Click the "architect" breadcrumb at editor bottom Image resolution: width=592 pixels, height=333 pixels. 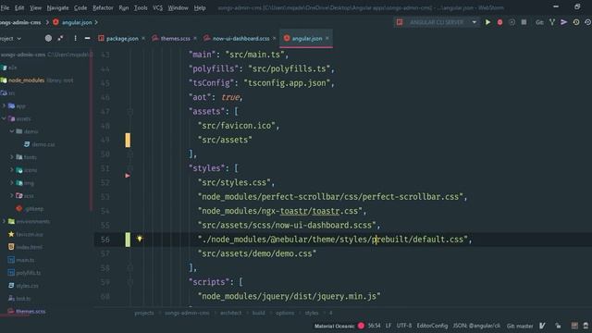[x=230, y=313]
